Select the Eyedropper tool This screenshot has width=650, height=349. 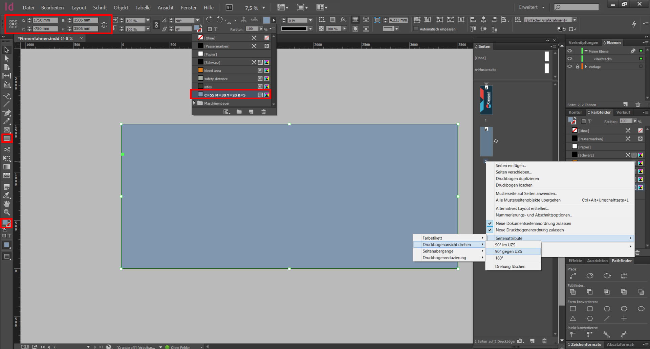pos(6,196)
